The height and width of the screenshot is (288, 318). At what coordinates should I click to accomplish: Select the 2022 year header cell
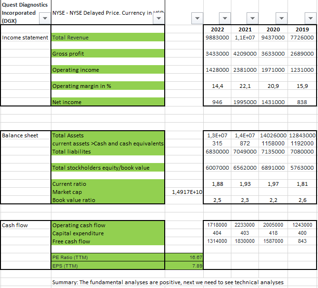click(217, 29)
